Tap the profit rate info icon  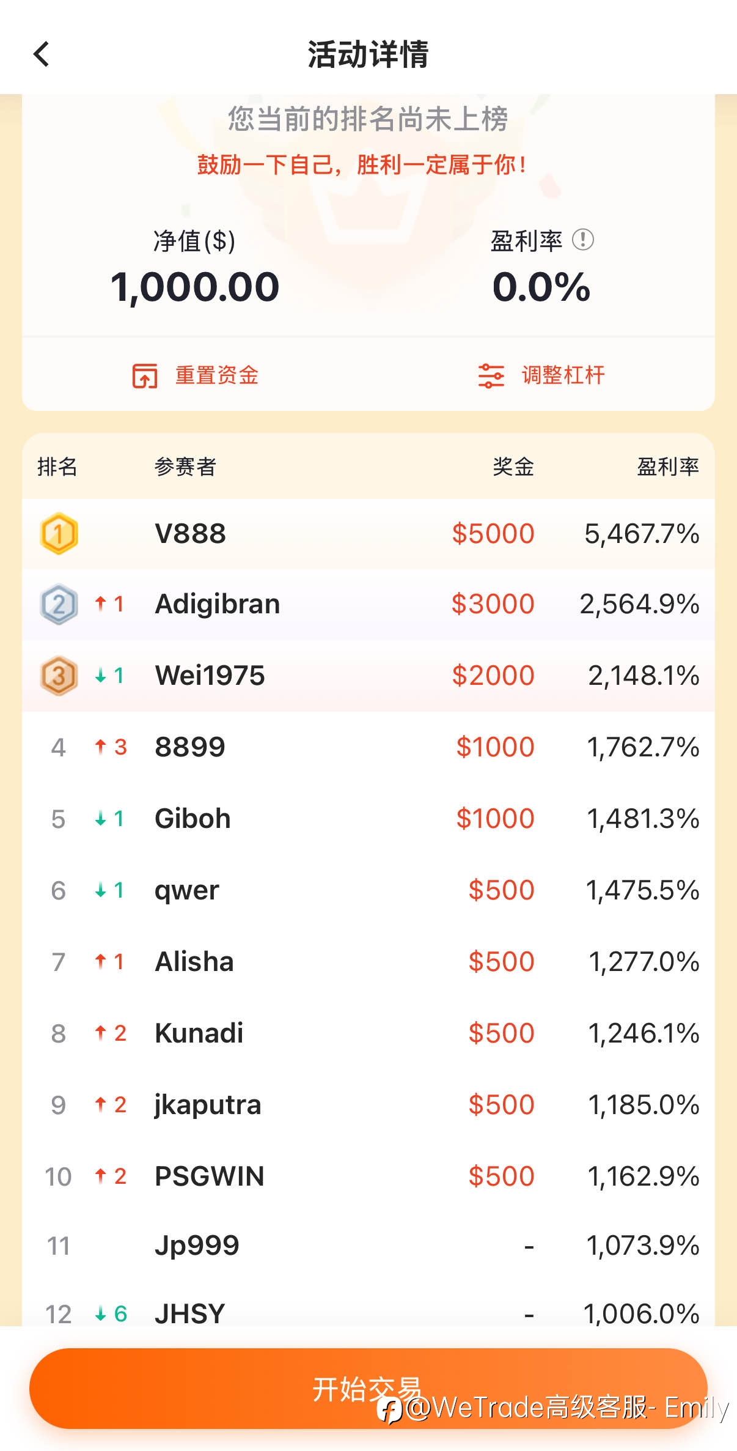point(582,240)
